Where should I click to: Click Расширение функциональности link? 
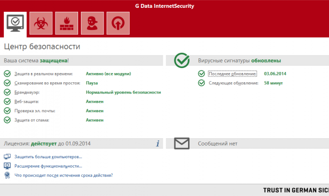[x=48, y=166]
